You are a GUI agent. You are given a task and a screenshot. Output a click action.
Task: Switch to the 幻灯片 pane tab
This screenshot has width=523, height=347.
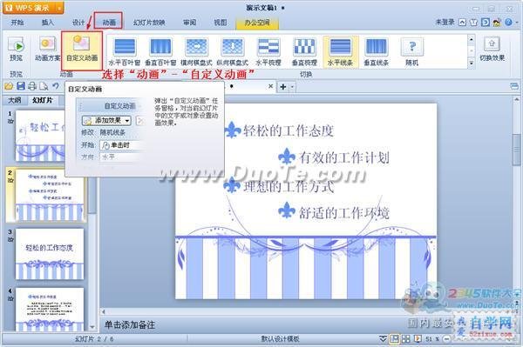[x=43, y=100]
